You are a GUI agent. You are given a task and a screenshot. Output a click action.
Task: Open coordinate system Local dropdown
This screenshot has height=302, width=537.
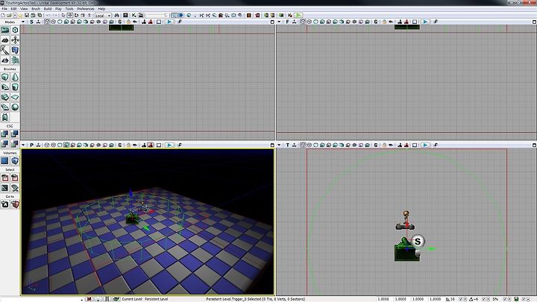(103, 16)
